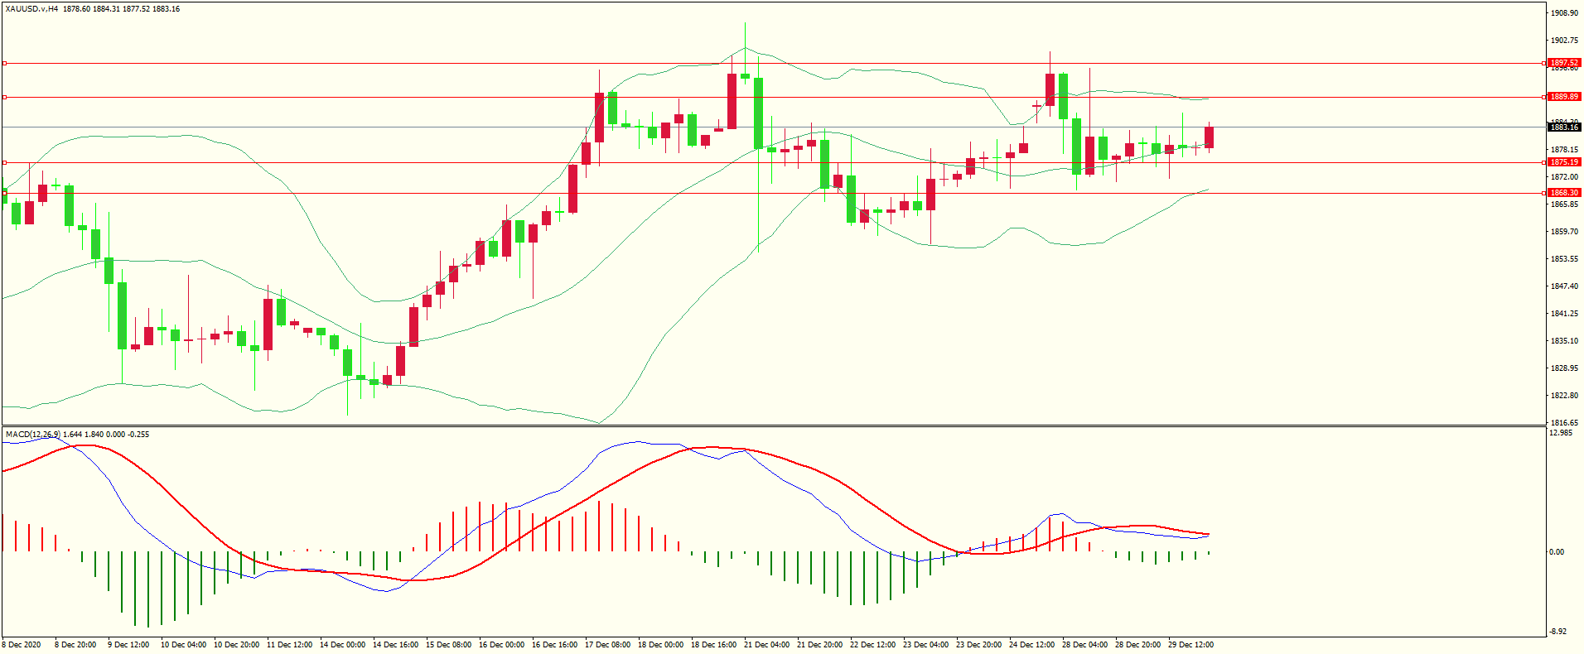Click the 1847.40 price on the scale
Viewport: 1584px width, 654px height.
point(1564,286)
